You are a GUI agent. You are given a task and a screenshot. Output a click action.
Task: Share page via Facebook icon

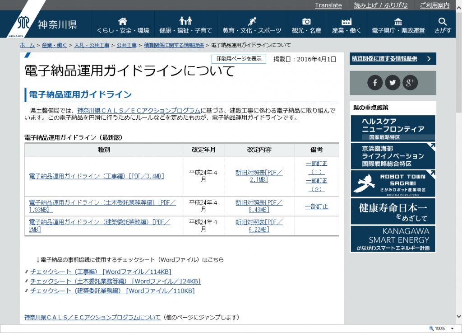point(375,83)
